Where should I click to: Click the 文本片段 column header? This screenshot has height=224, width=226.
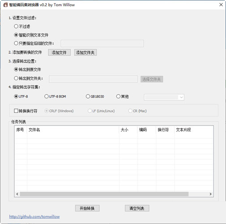coord(194,130)
